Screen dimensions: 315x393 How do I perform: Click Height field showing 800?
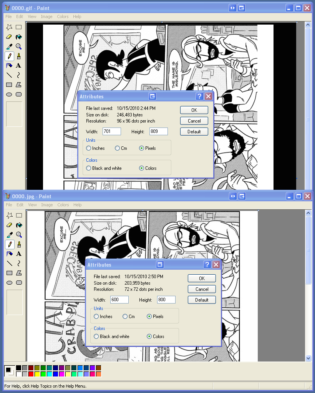(166, 300)
